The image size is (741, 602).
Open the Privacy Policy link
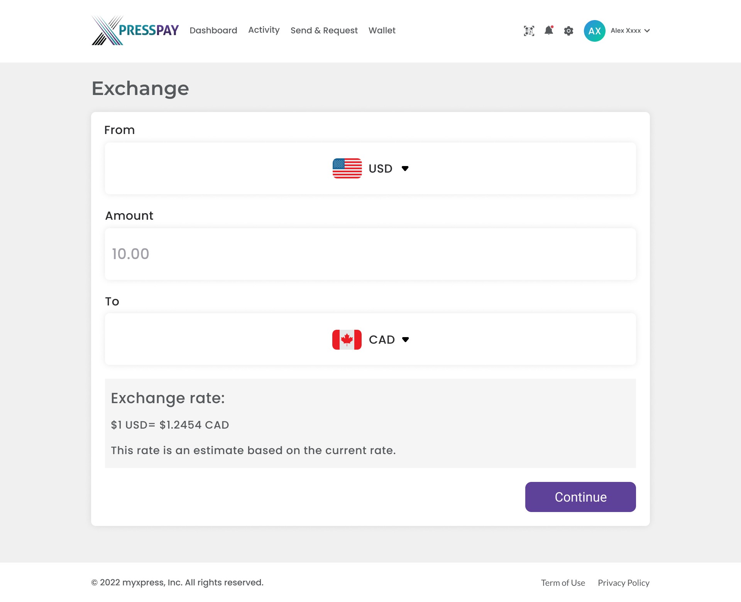tap(624, 583)
